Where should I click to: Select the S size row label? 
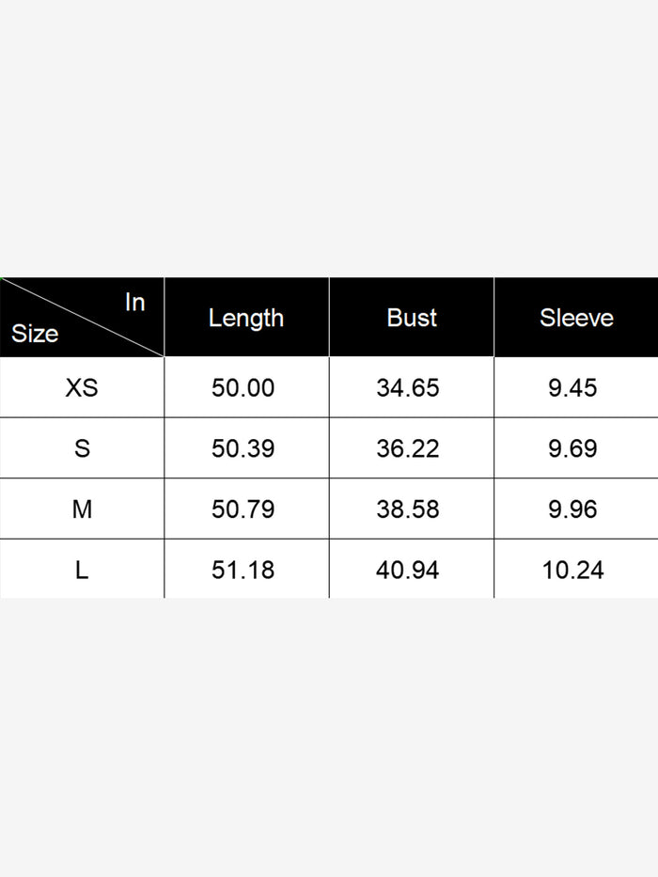click(x=82, y=448)
